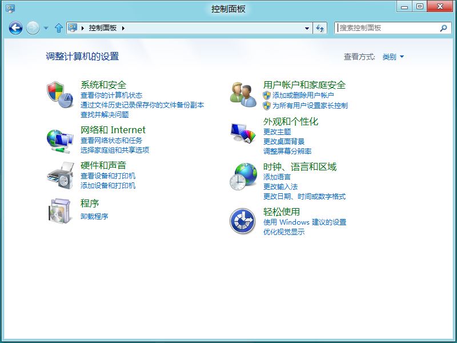This screenshot has width=457, height=343.
Task: Open recent locations dropdown arrow
Action: (46, 28)
